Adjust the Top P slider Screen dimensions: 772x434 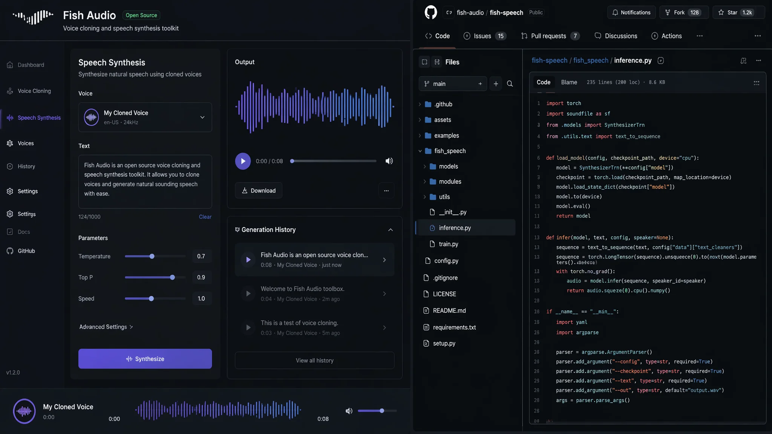click(x=155, y=277)
